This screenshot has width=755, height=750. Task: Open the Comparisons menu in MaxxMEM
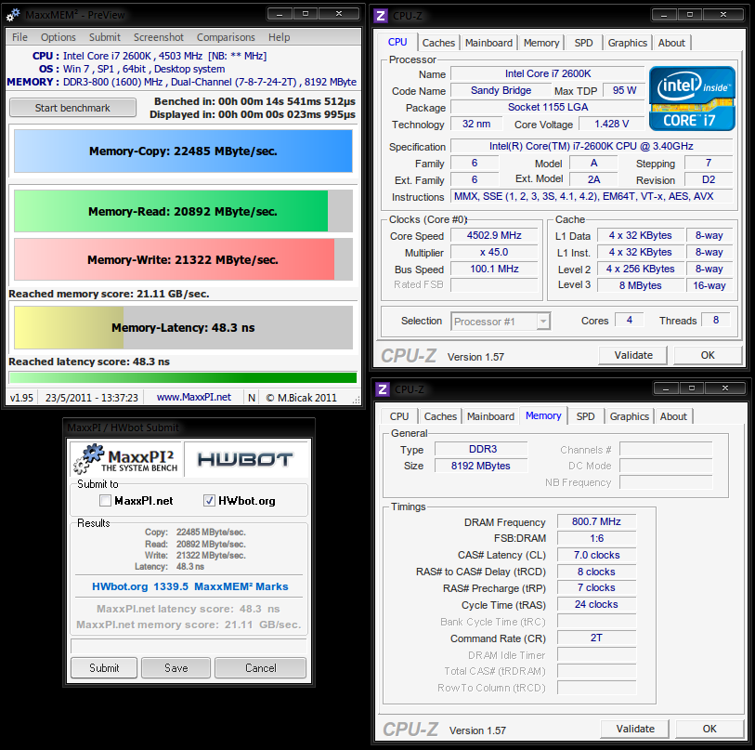point(226,37)
